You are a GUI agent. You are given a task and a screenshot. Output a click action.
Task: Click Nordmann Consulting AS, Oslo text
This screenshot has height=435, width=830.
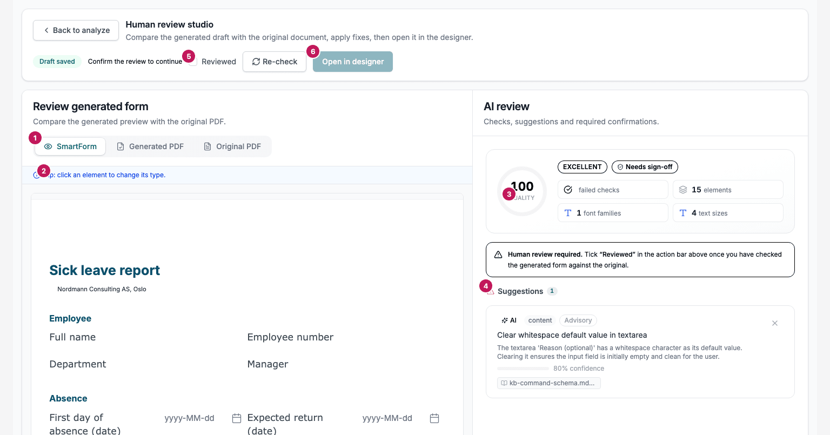(102, 289)
